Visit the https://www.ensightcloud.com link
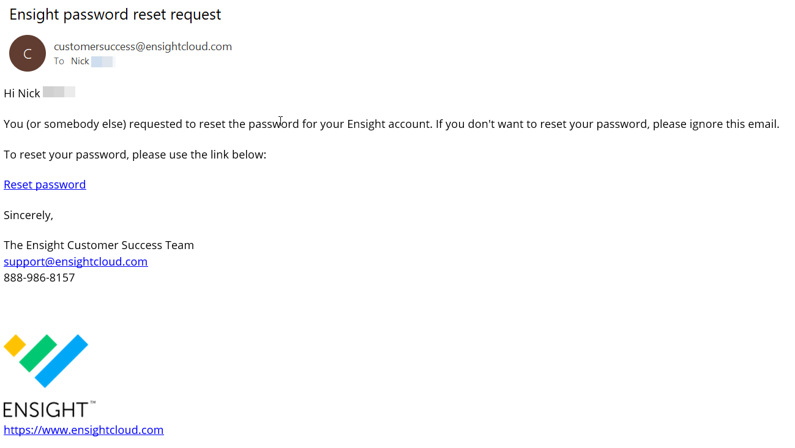The width and height of the screenshot is (795, 448). [x=83, y=430]
